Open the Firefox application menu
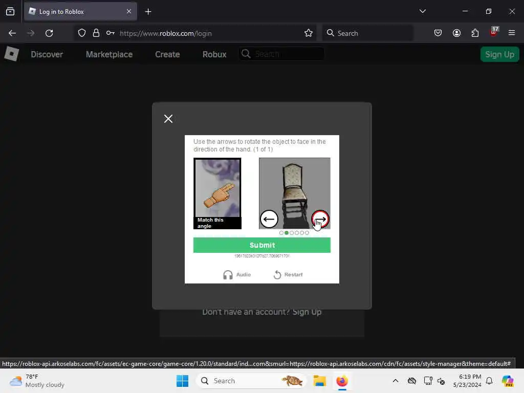The image size is (524, 393). tap(512, 33)
